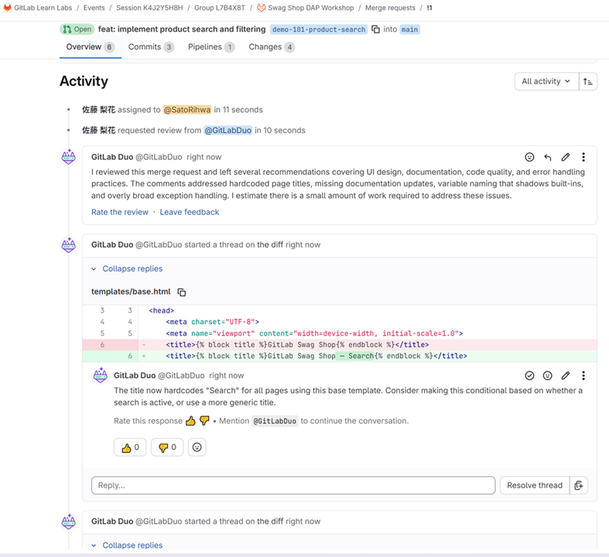The height and width of the screenshot is (557, 609).
Task: Switch to the Commits tab
Action: coord(151,47)
